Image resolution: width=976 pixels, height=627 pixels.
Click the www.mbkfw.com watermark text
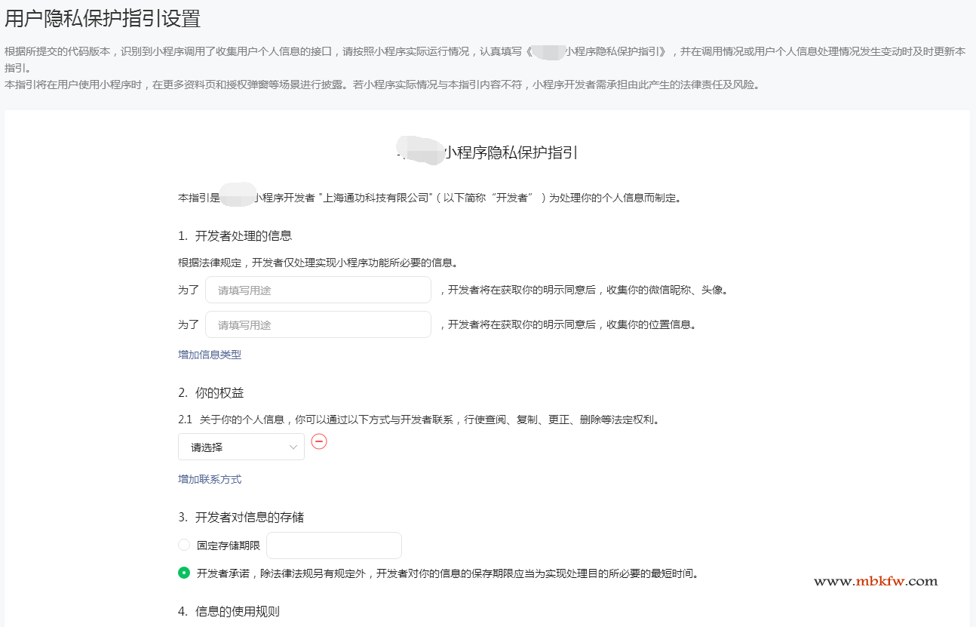click(876, 581)
